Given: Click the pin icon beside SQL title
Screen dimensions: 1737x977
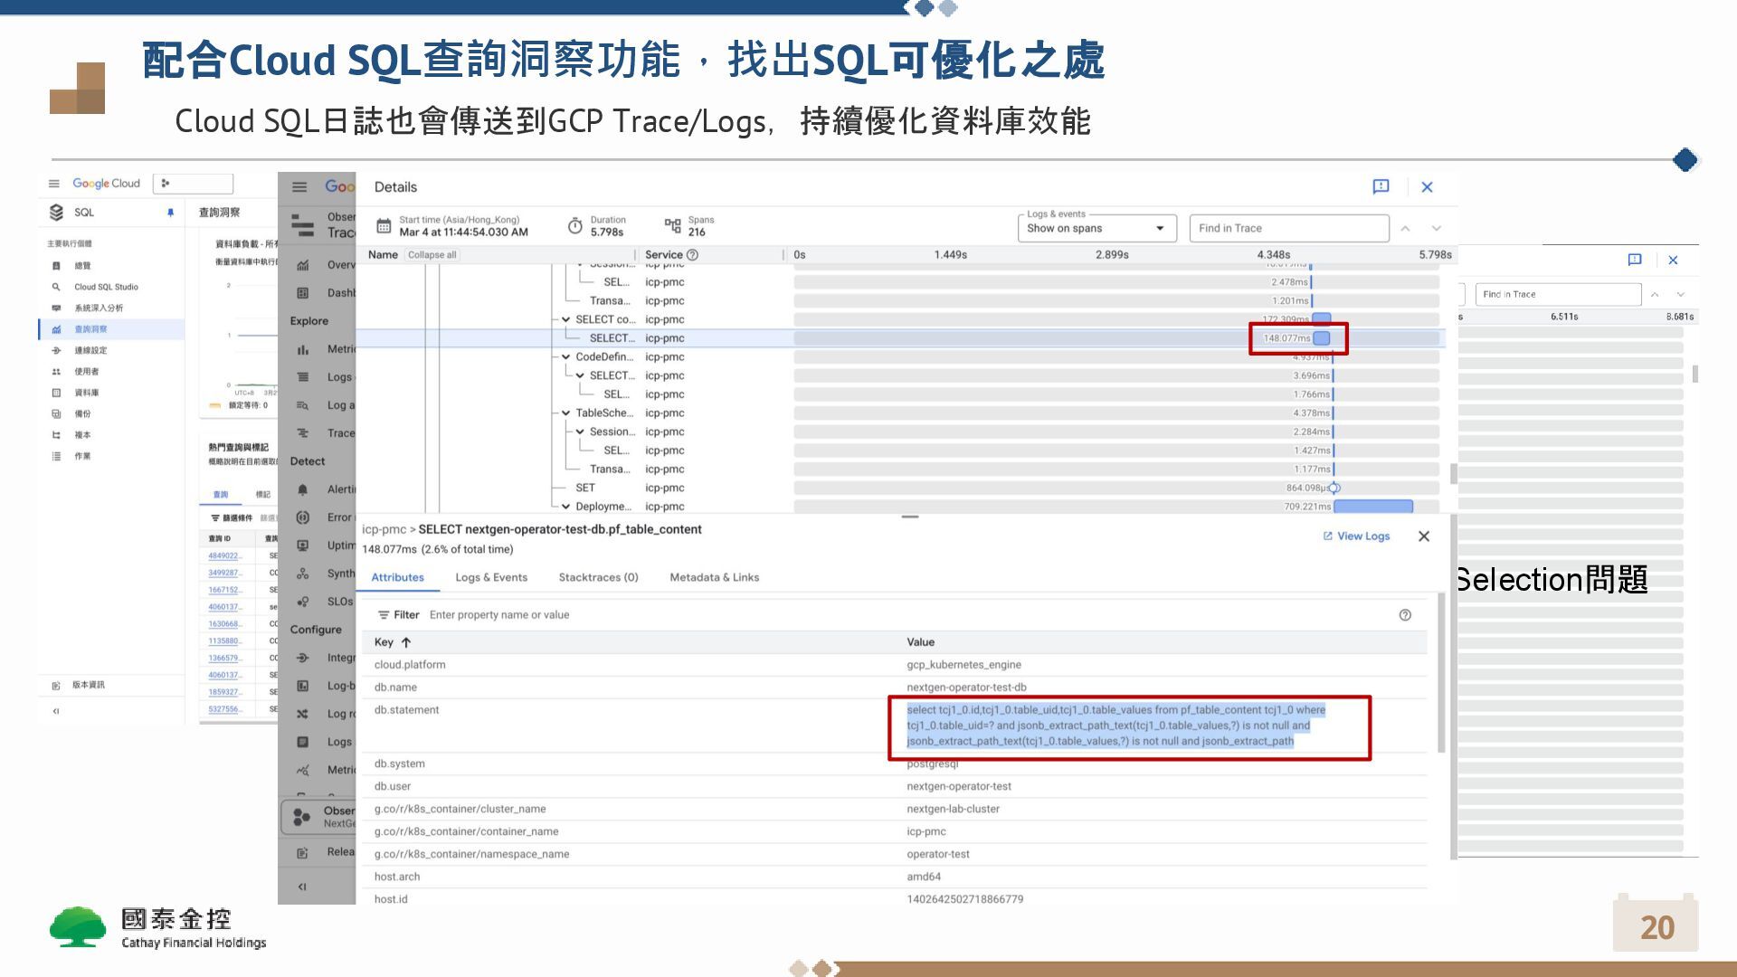Looking at the screenshot, I should click(170, 213).
